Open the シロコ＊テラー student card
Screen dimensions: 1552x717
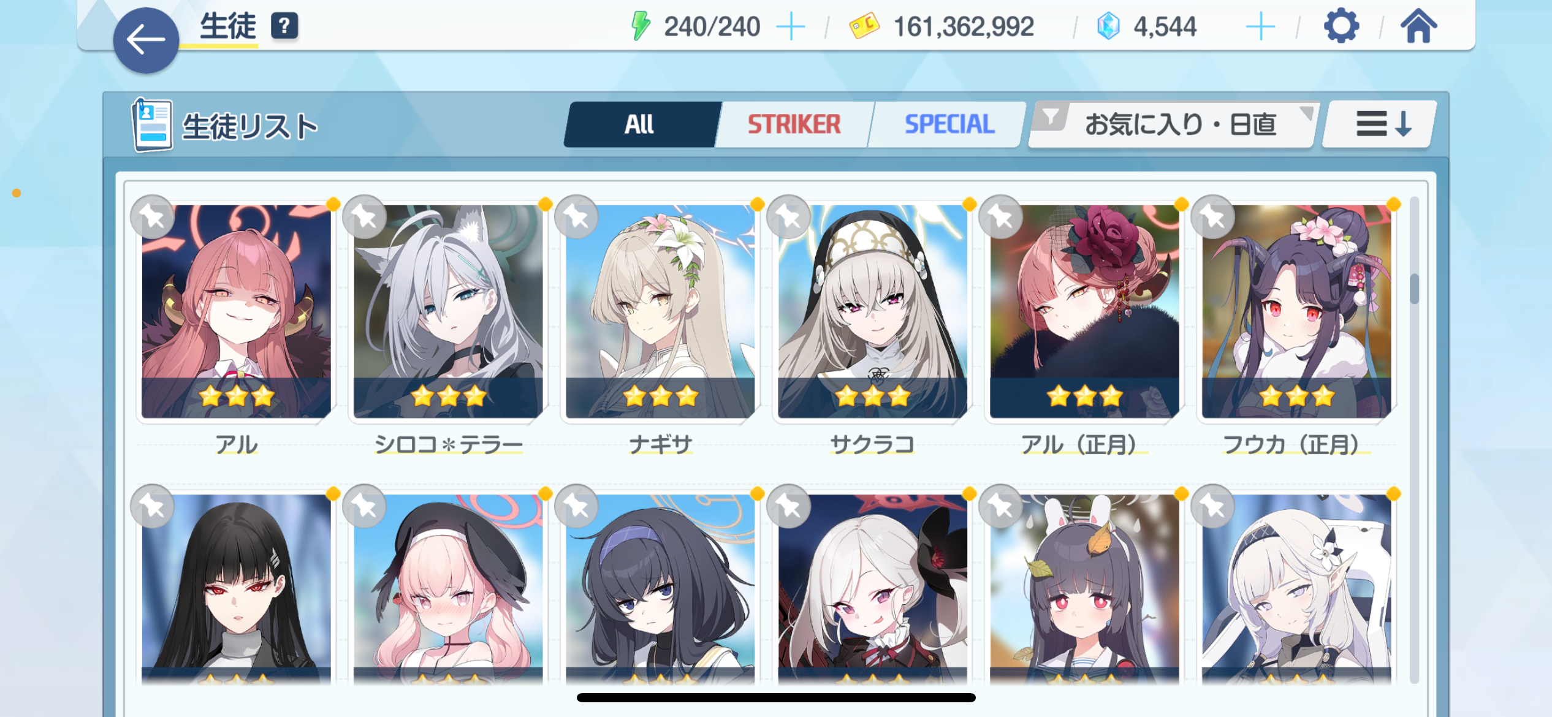[x=448, y=313]
